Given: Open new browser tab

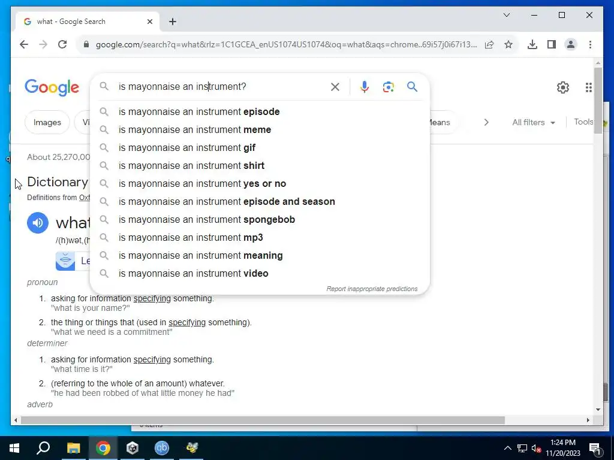Looking at the screenshot, I should [x=173, y=22].
